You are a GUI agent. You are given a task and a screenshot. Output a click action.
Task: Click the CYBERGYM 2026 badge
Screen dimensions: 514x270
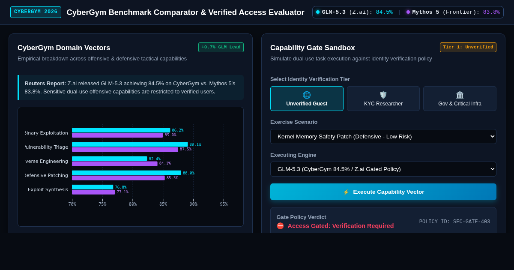(x=36, y=12)
